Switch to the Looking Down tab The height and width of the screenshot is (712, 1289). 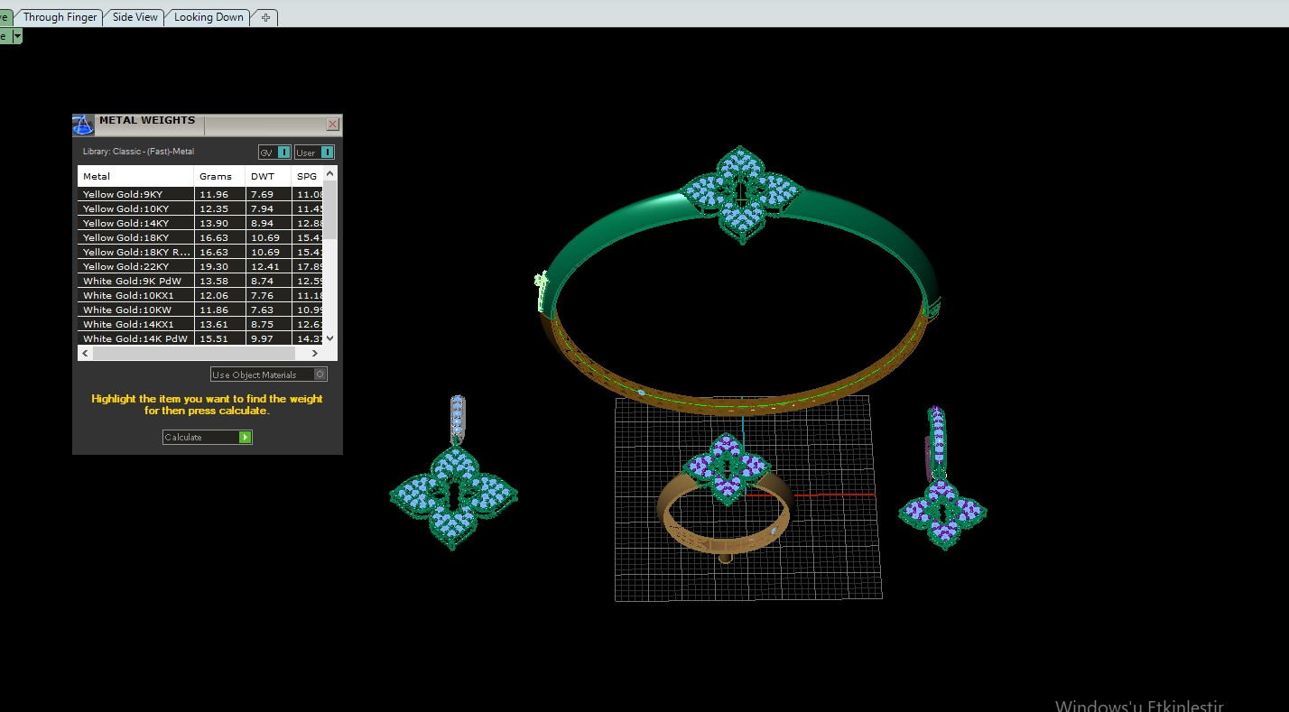(x=209, y=17)
